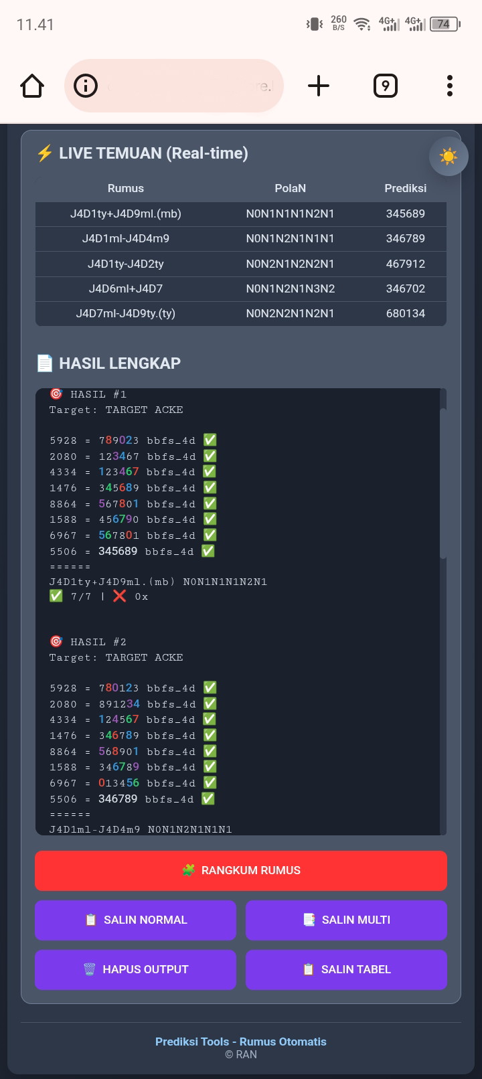Tap the browser home icon
The image size is (482, 1079).
pos(32,86)
